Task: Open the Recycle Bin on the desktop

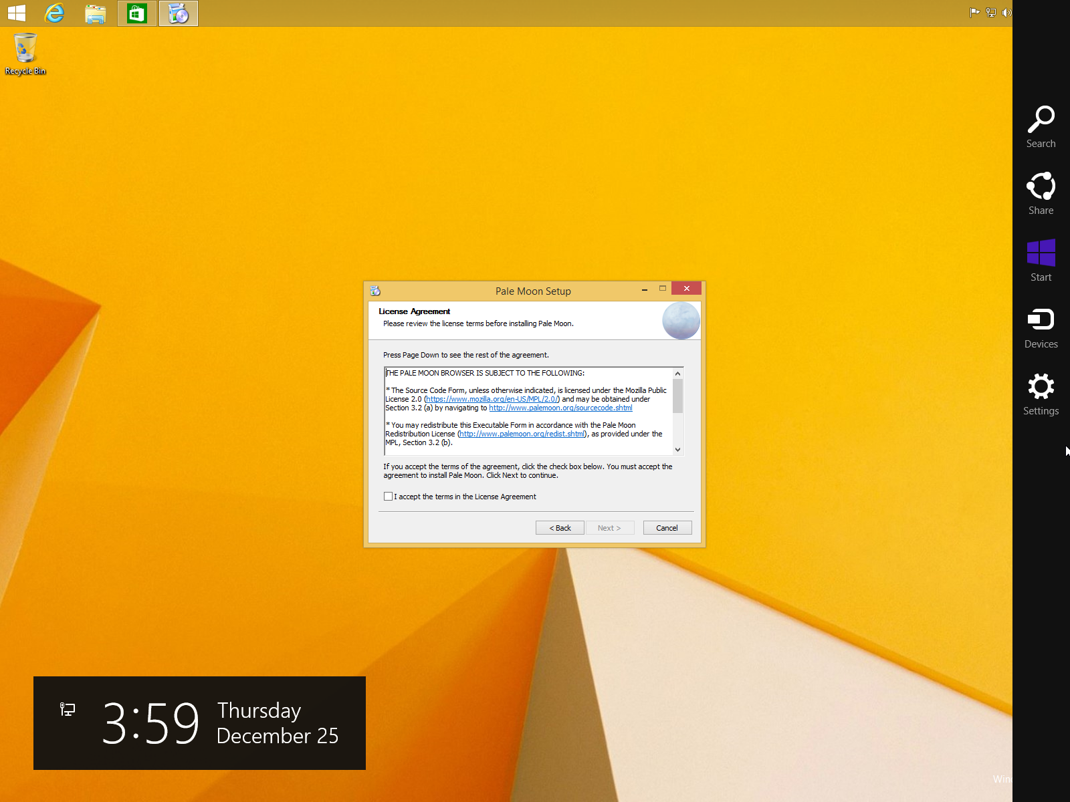Action: (x=25, y=53)
